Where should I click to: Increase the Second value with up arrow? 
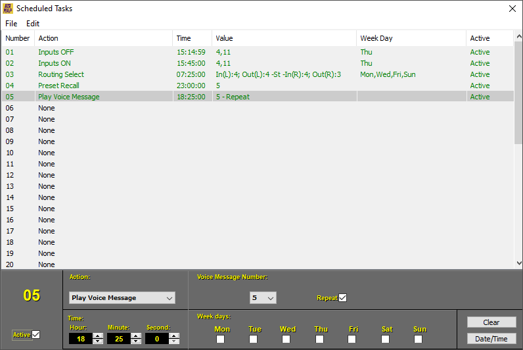[174, 336]
